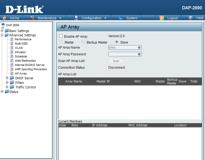Click the Configuration floppy disk icon
The width and height of the screenshot is (205, 160).
(x=76, y=18)
